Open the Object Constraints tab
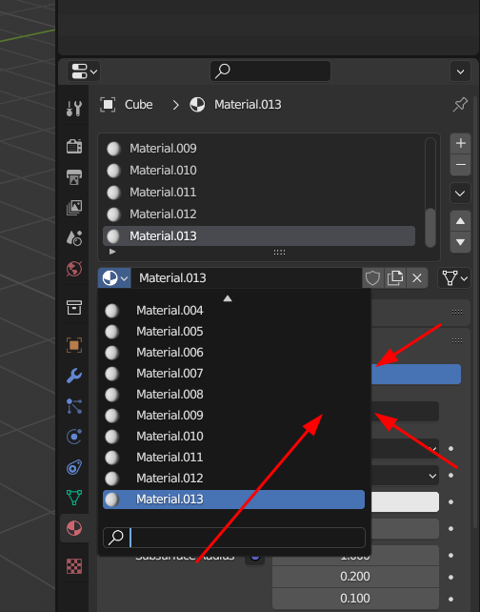 point(74,467)
